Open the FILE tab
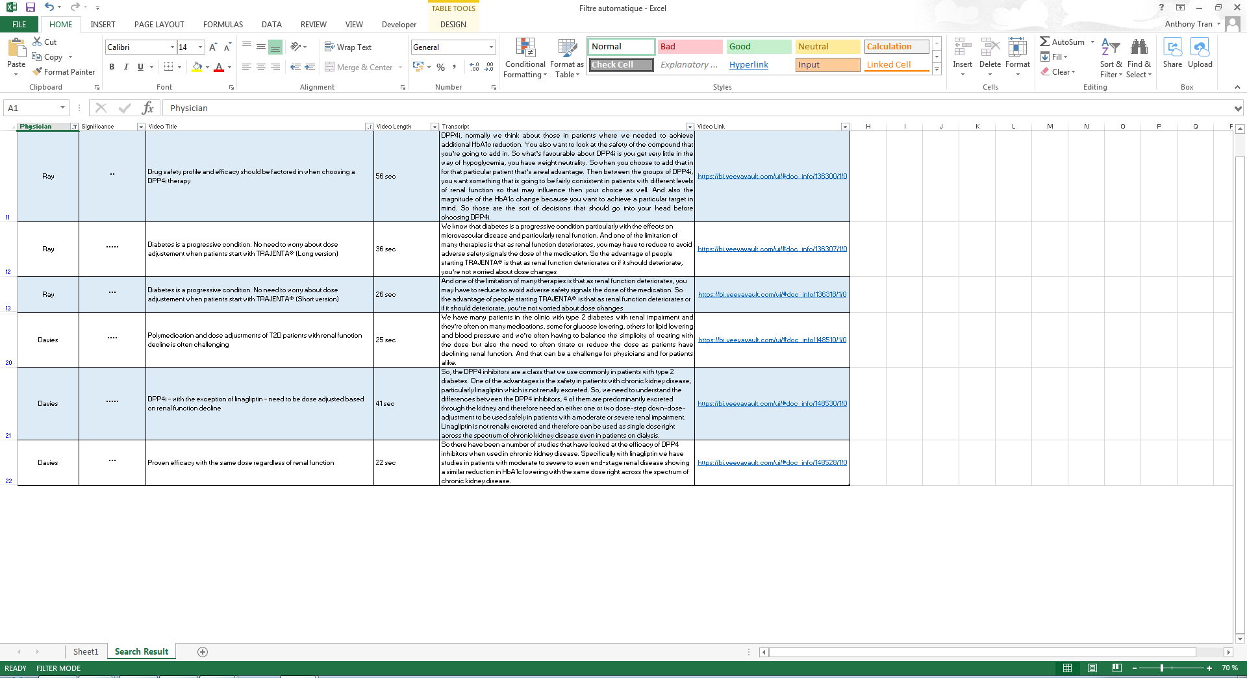Image resolution: width=1247 pixels, height=678 pixels. pyautogui.click(x=19, y=25)
